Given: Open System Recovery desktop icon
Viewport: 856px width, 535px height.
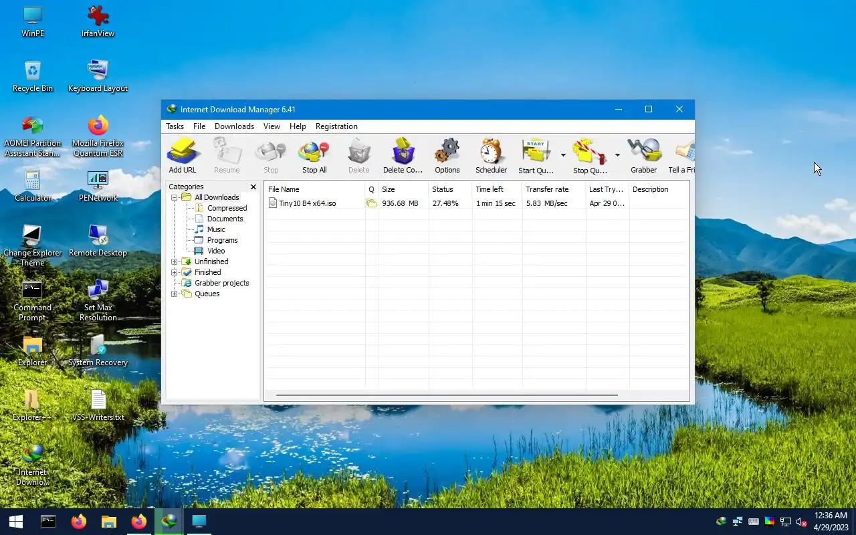Looking at the screenshot, I should coord(98,350).
